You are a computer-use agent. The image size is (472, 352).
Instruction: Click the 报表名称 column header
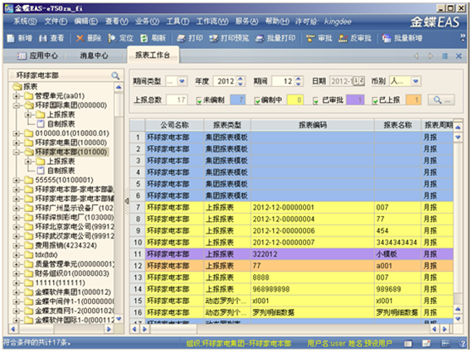397,125
